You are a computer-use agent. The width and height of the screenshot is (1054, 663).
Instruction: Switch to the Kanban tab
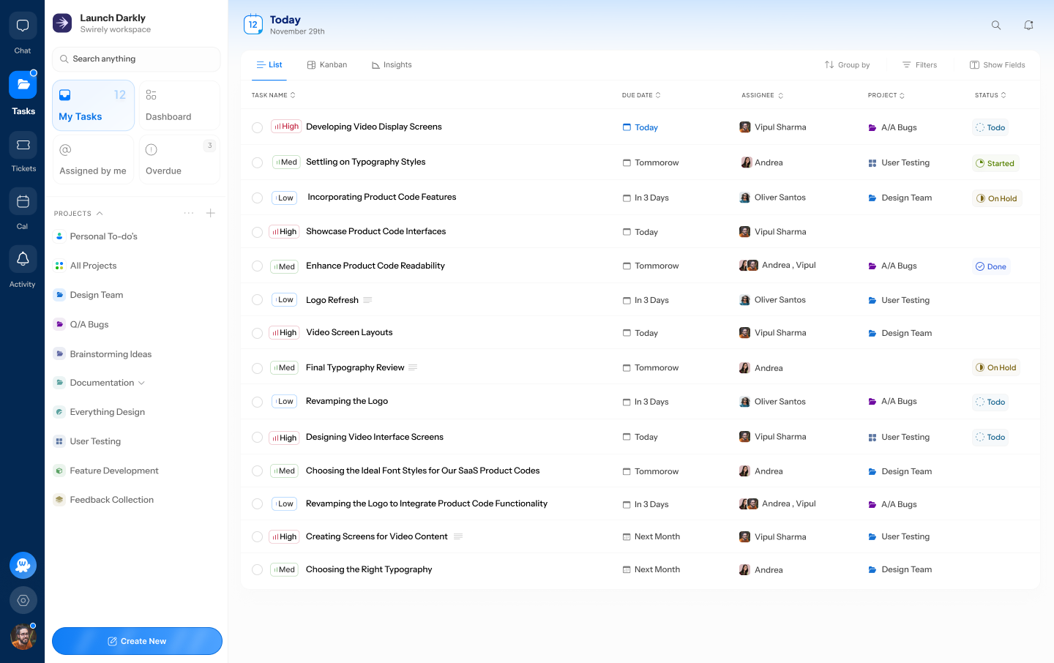click(x=327, y=64)
